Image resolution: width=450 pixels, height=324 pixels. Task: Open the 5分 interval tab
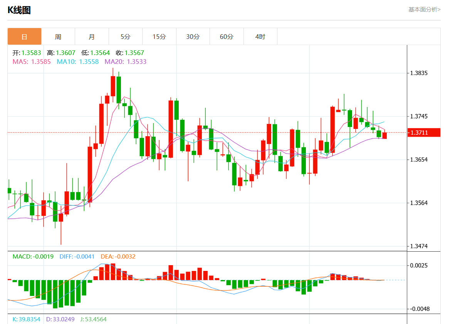126,37
